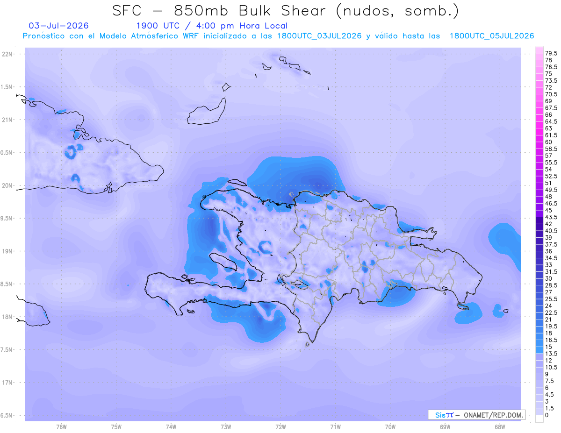Click the colorbar value "70.5"
This screenshot has height=433, width=561.
tap(552, 94)
